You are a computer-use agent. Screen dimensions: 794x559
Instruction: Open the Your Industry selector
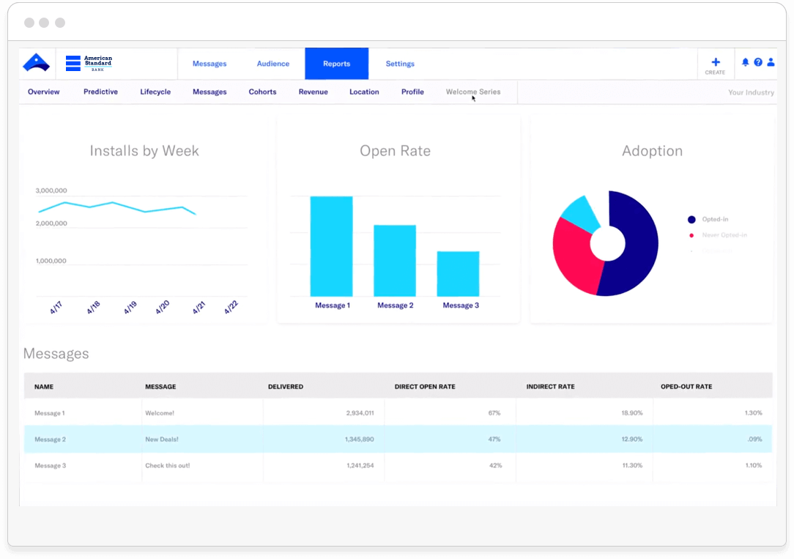coord(751,92)
